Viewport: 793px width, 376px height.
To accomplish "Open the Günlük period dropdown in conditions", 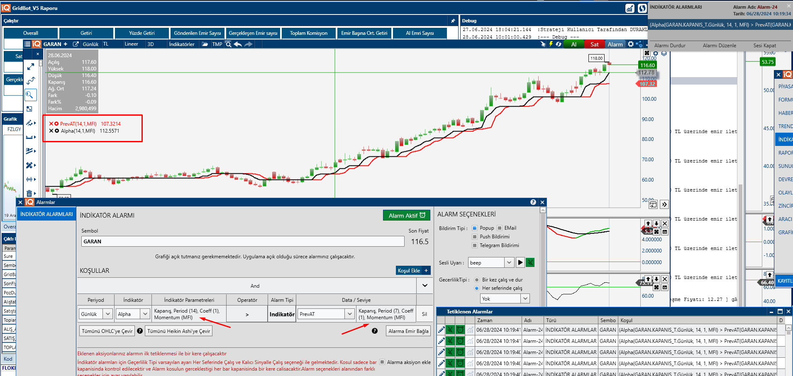I will [108, 314].
